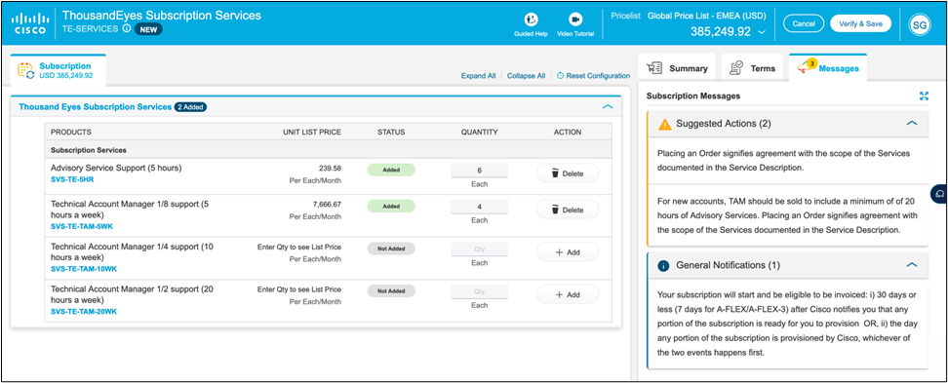Click Added status of SVS-TE-TAM-5WK
The image size is (948, 383).
[x=391, y=206]
